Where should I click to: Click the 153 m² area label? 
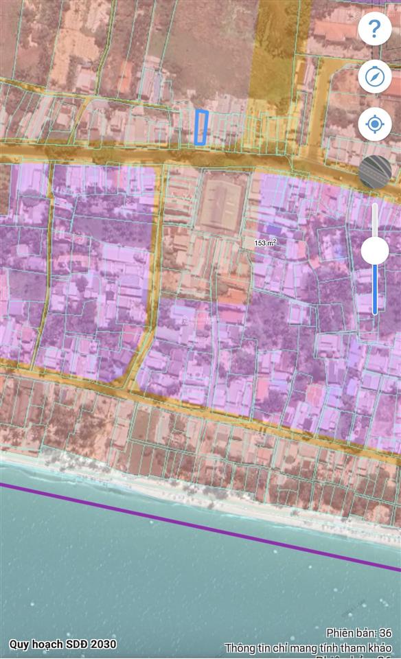click(x=265, y=242)
